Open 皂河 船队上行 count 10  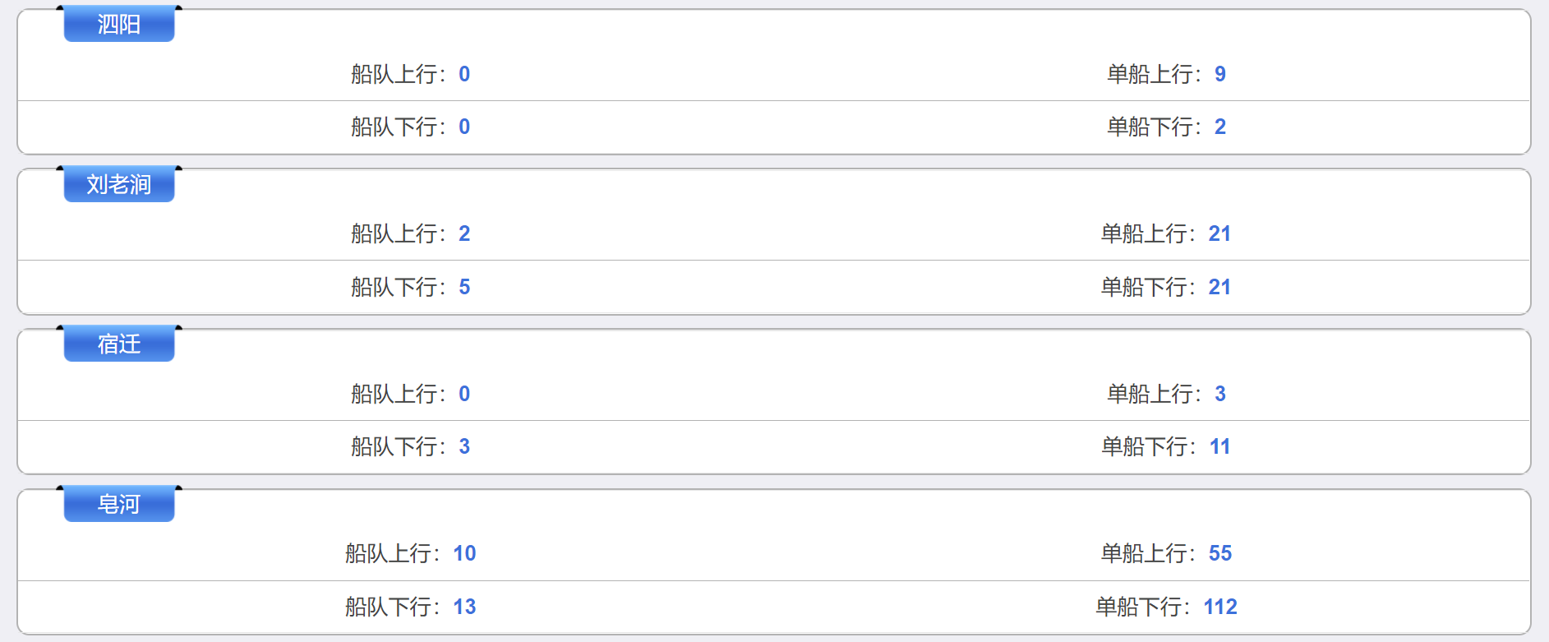coord(464,553)
